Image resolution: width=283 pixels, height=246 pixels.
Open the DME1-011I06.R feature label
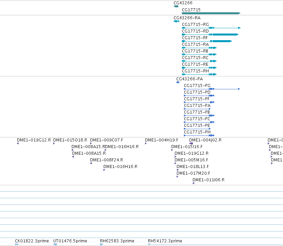coord(209,180)
